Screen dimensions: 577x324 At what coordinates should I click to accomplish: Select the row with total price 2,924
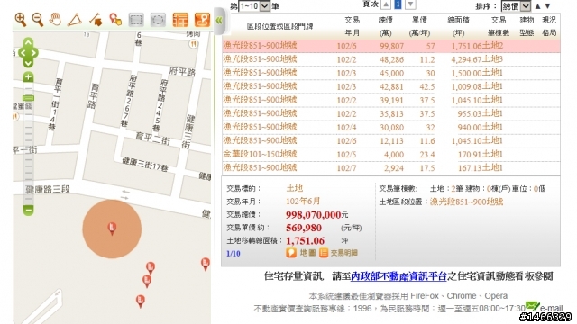click(391, 168)
